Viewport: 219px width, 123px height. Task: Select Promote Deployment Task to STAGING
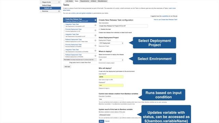(x=80, y=45)
